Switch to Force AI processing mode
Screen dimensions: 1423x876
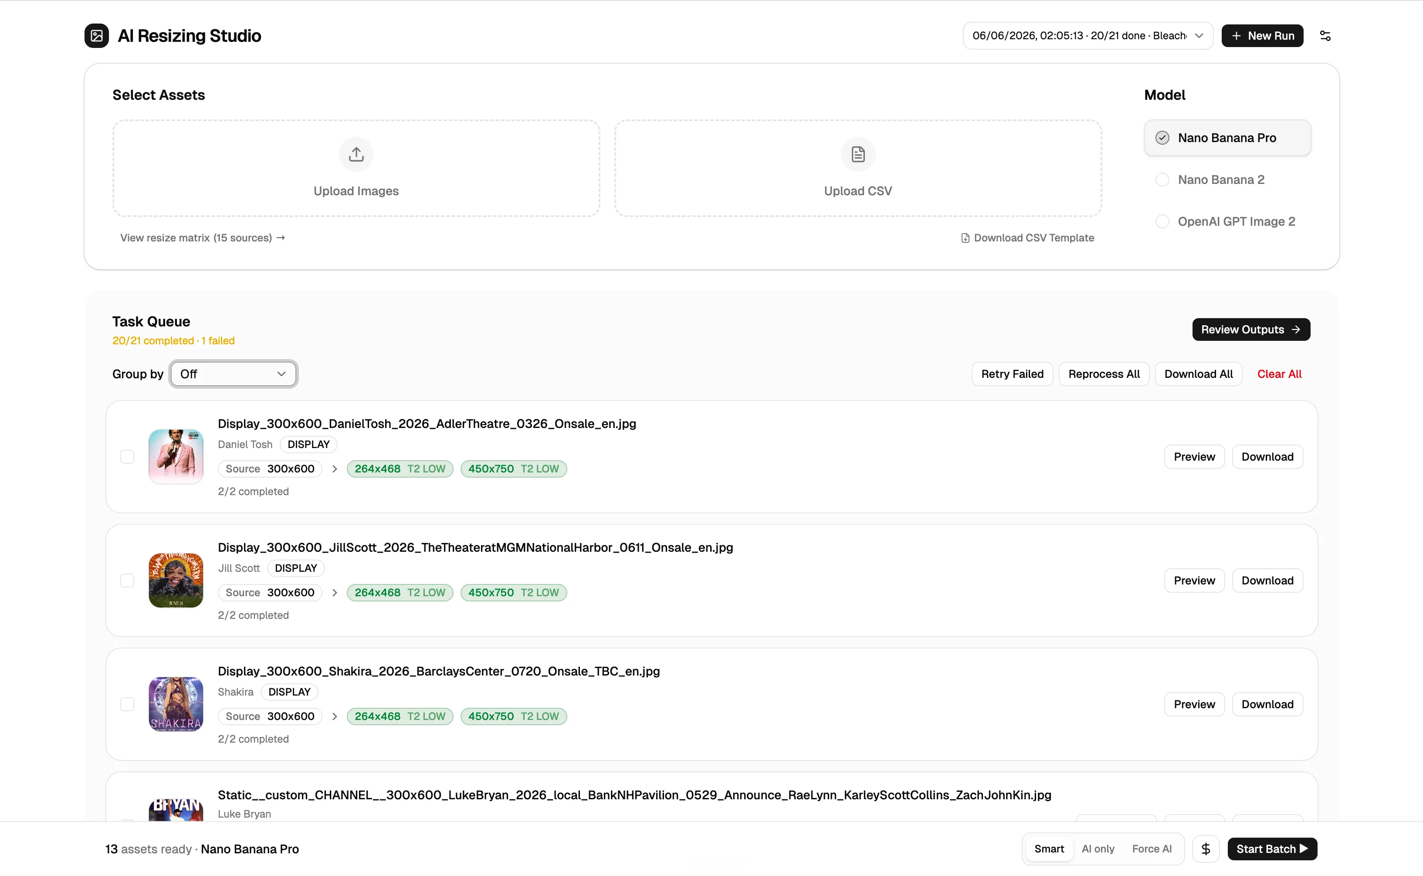pyautogui.click(x=1152, y=849)
